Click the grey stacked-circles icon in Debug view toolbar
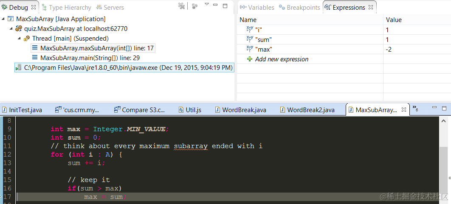This screenshot has height=204, width=451. (x=195, y=6)
